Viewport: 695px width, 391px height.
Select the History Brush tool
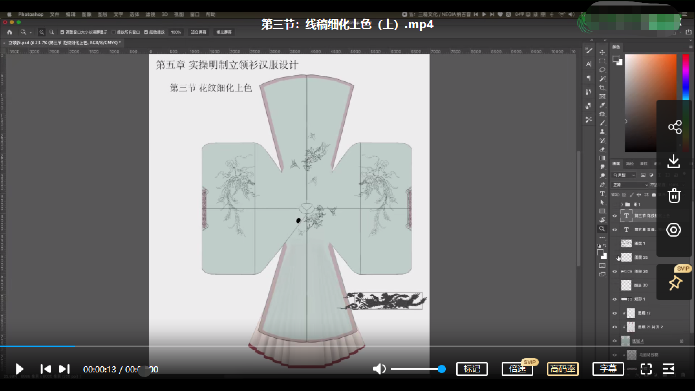[x=602, y=141]
